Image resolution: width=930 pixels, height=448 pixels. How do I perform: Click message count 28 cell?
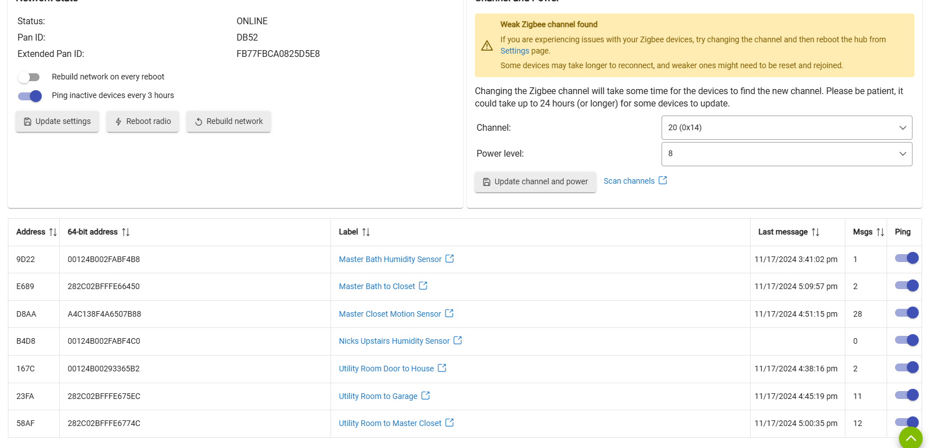tap(857, 314)
